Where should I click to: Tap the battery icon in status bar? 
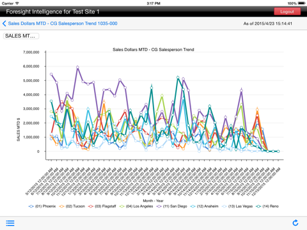click(302, 3)
